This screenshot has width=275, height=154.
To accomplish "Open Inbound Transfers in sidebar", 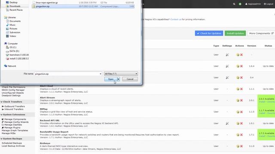I will pyautogui.click(x=14, y=109).
